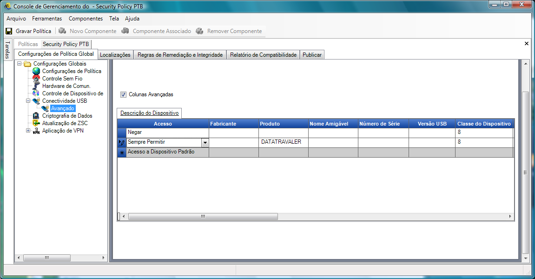Sort by Versão USB column header

[x=432, y=124]
